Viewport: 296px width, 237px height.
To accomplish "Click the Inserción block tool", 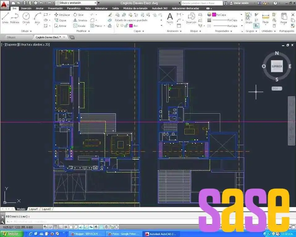I will coord(191,18).
